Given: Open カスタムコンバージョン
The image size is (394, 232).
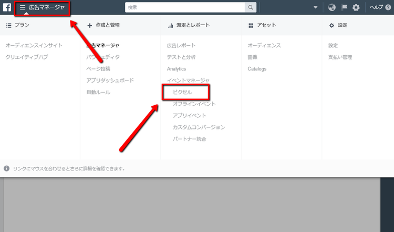Looking at the screenshot, I should pos(199,127).
